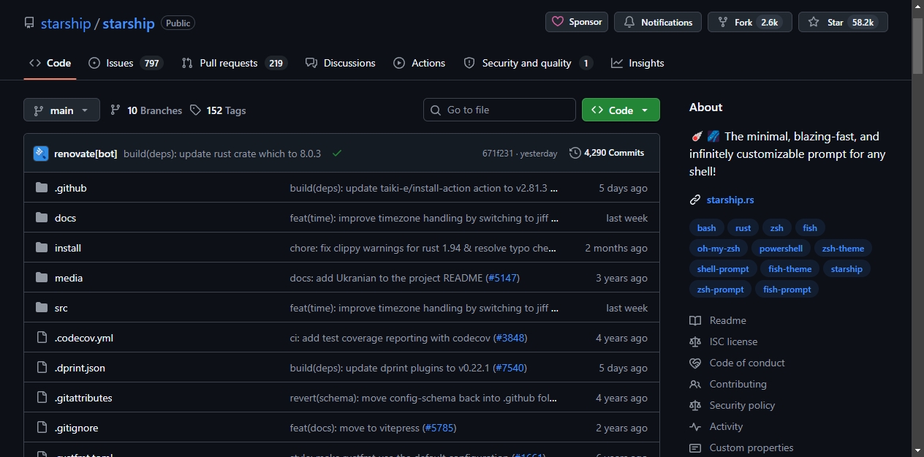Click the heart icon on Sponsor button
924x457 pixels.
click(558, 22)
